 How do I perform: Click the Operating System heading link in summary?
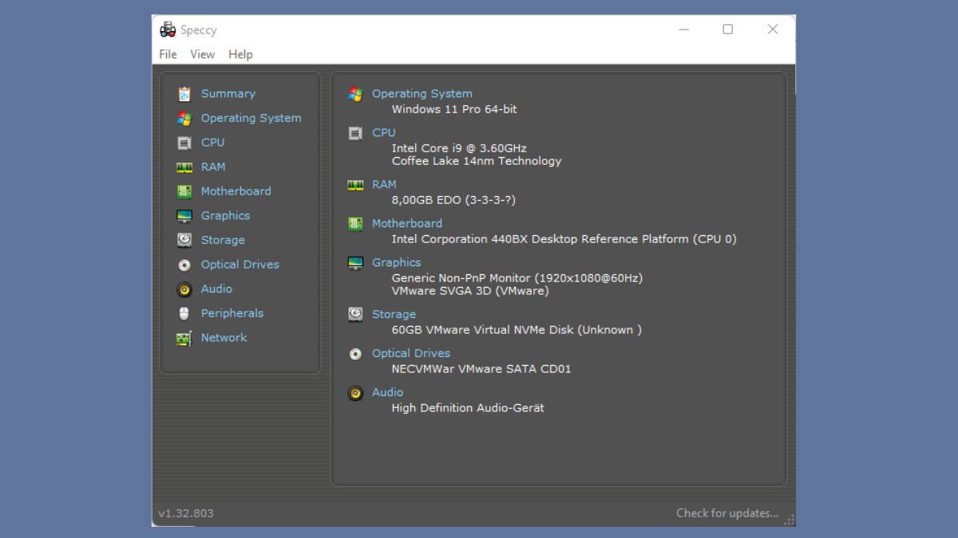pyautogui.click(x=422, y=94)
